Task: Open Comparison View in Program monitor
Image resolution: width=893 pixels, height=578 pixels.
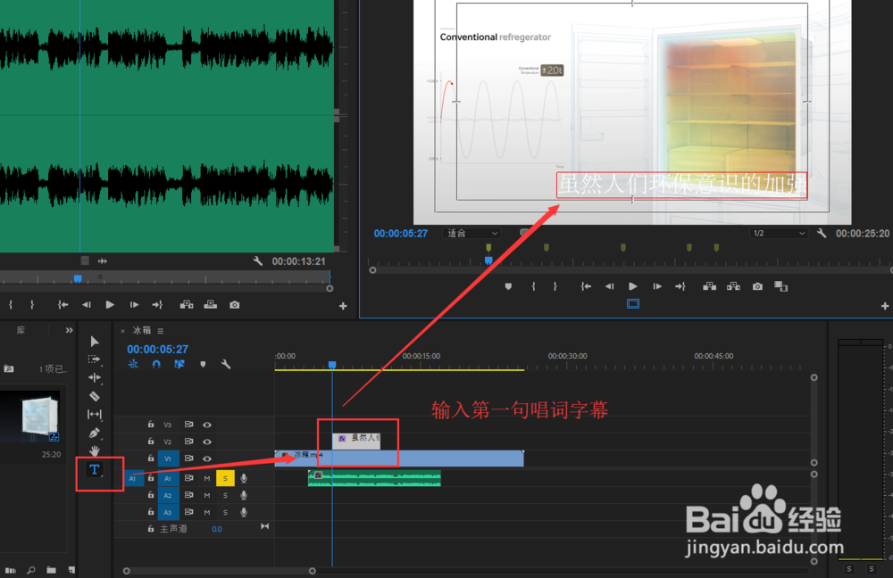Action: 780,286
